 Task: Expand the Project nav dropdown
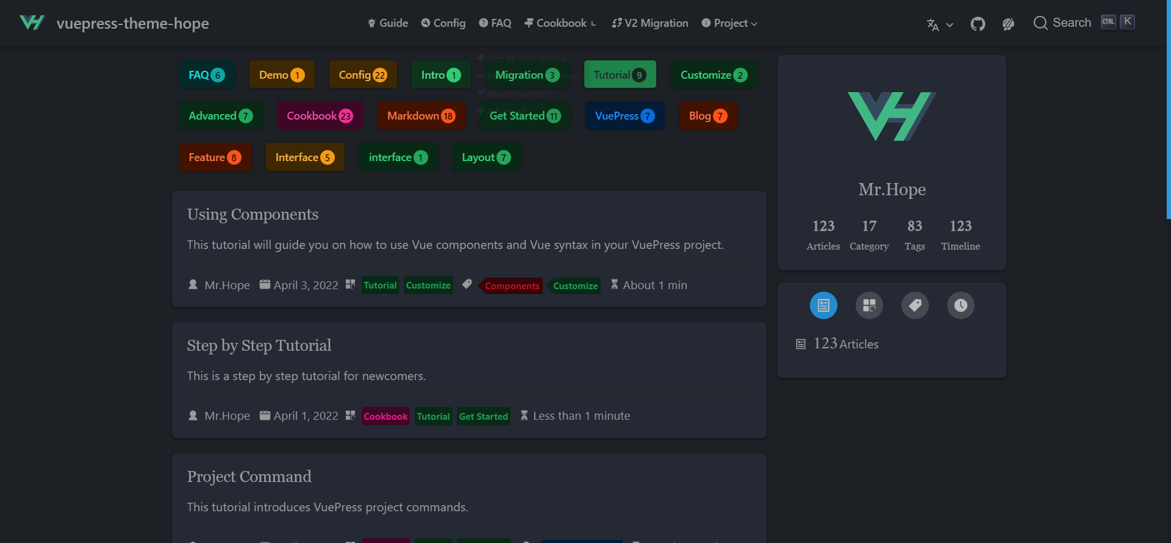729,23
